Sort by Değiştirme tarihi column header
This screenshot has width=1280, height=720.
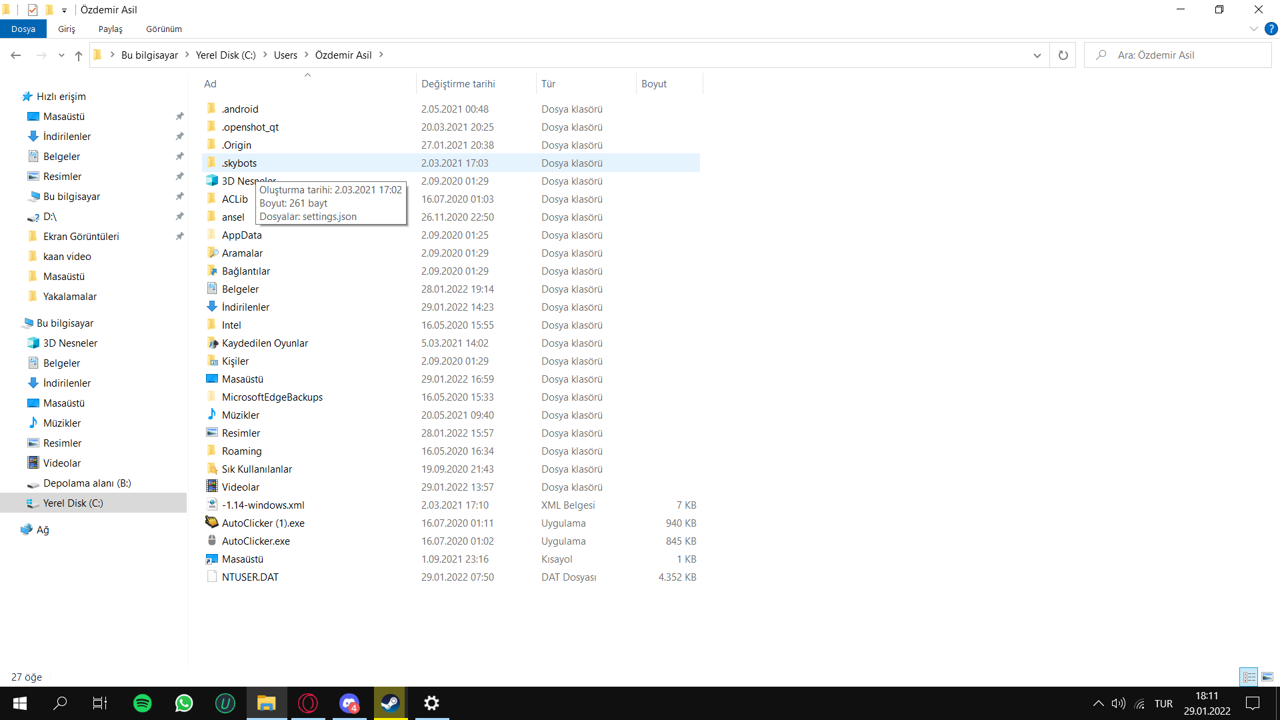(458, 83)
